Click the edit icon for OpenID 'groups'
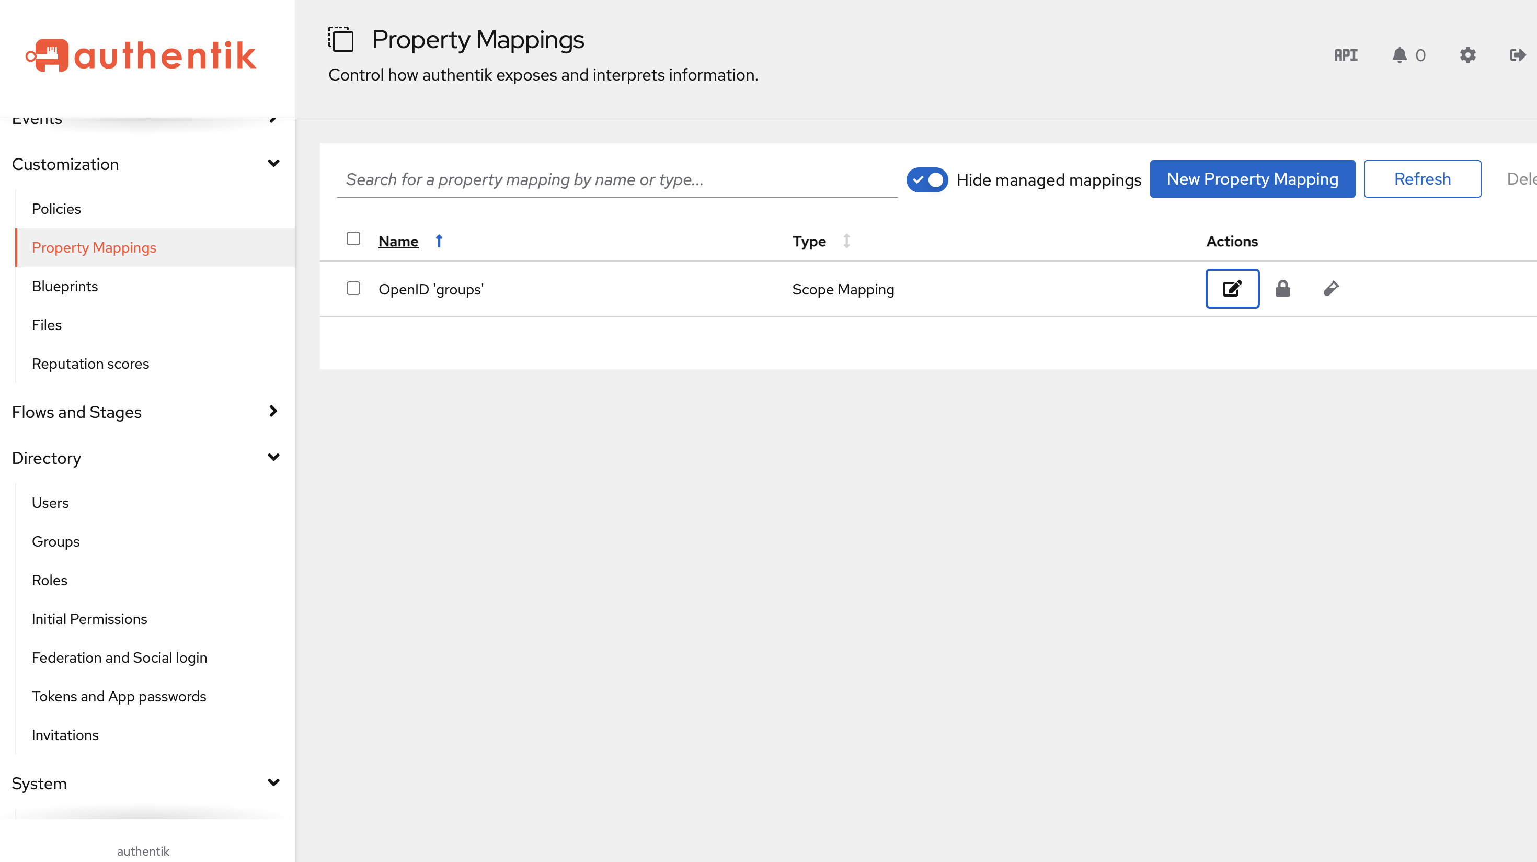The height and width of the screenshot is (862, 1537). pyautogui.click(x=1232, y=289)
